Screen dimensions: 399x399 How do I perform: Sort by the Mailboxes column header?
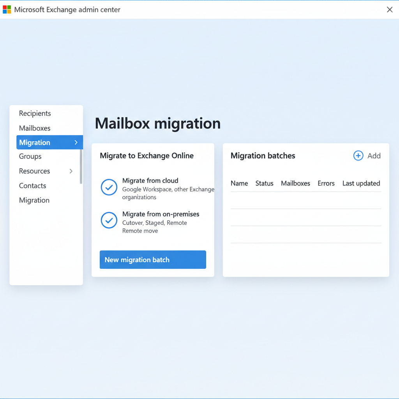click(x=295, y=184)
